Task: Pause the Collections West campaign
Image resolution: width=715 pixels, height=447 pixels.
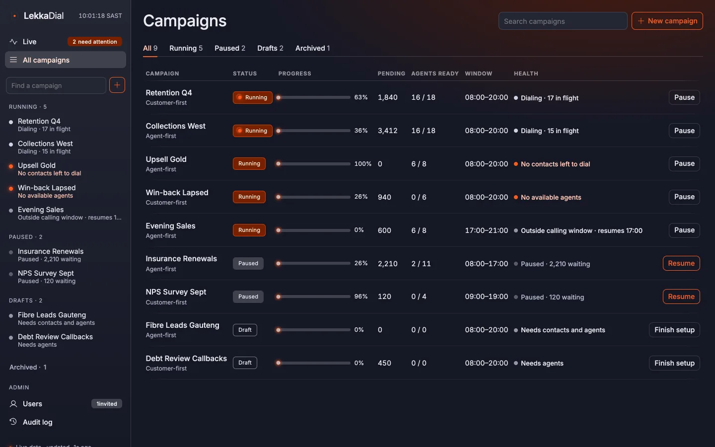Action: click(x=684, y=131)
